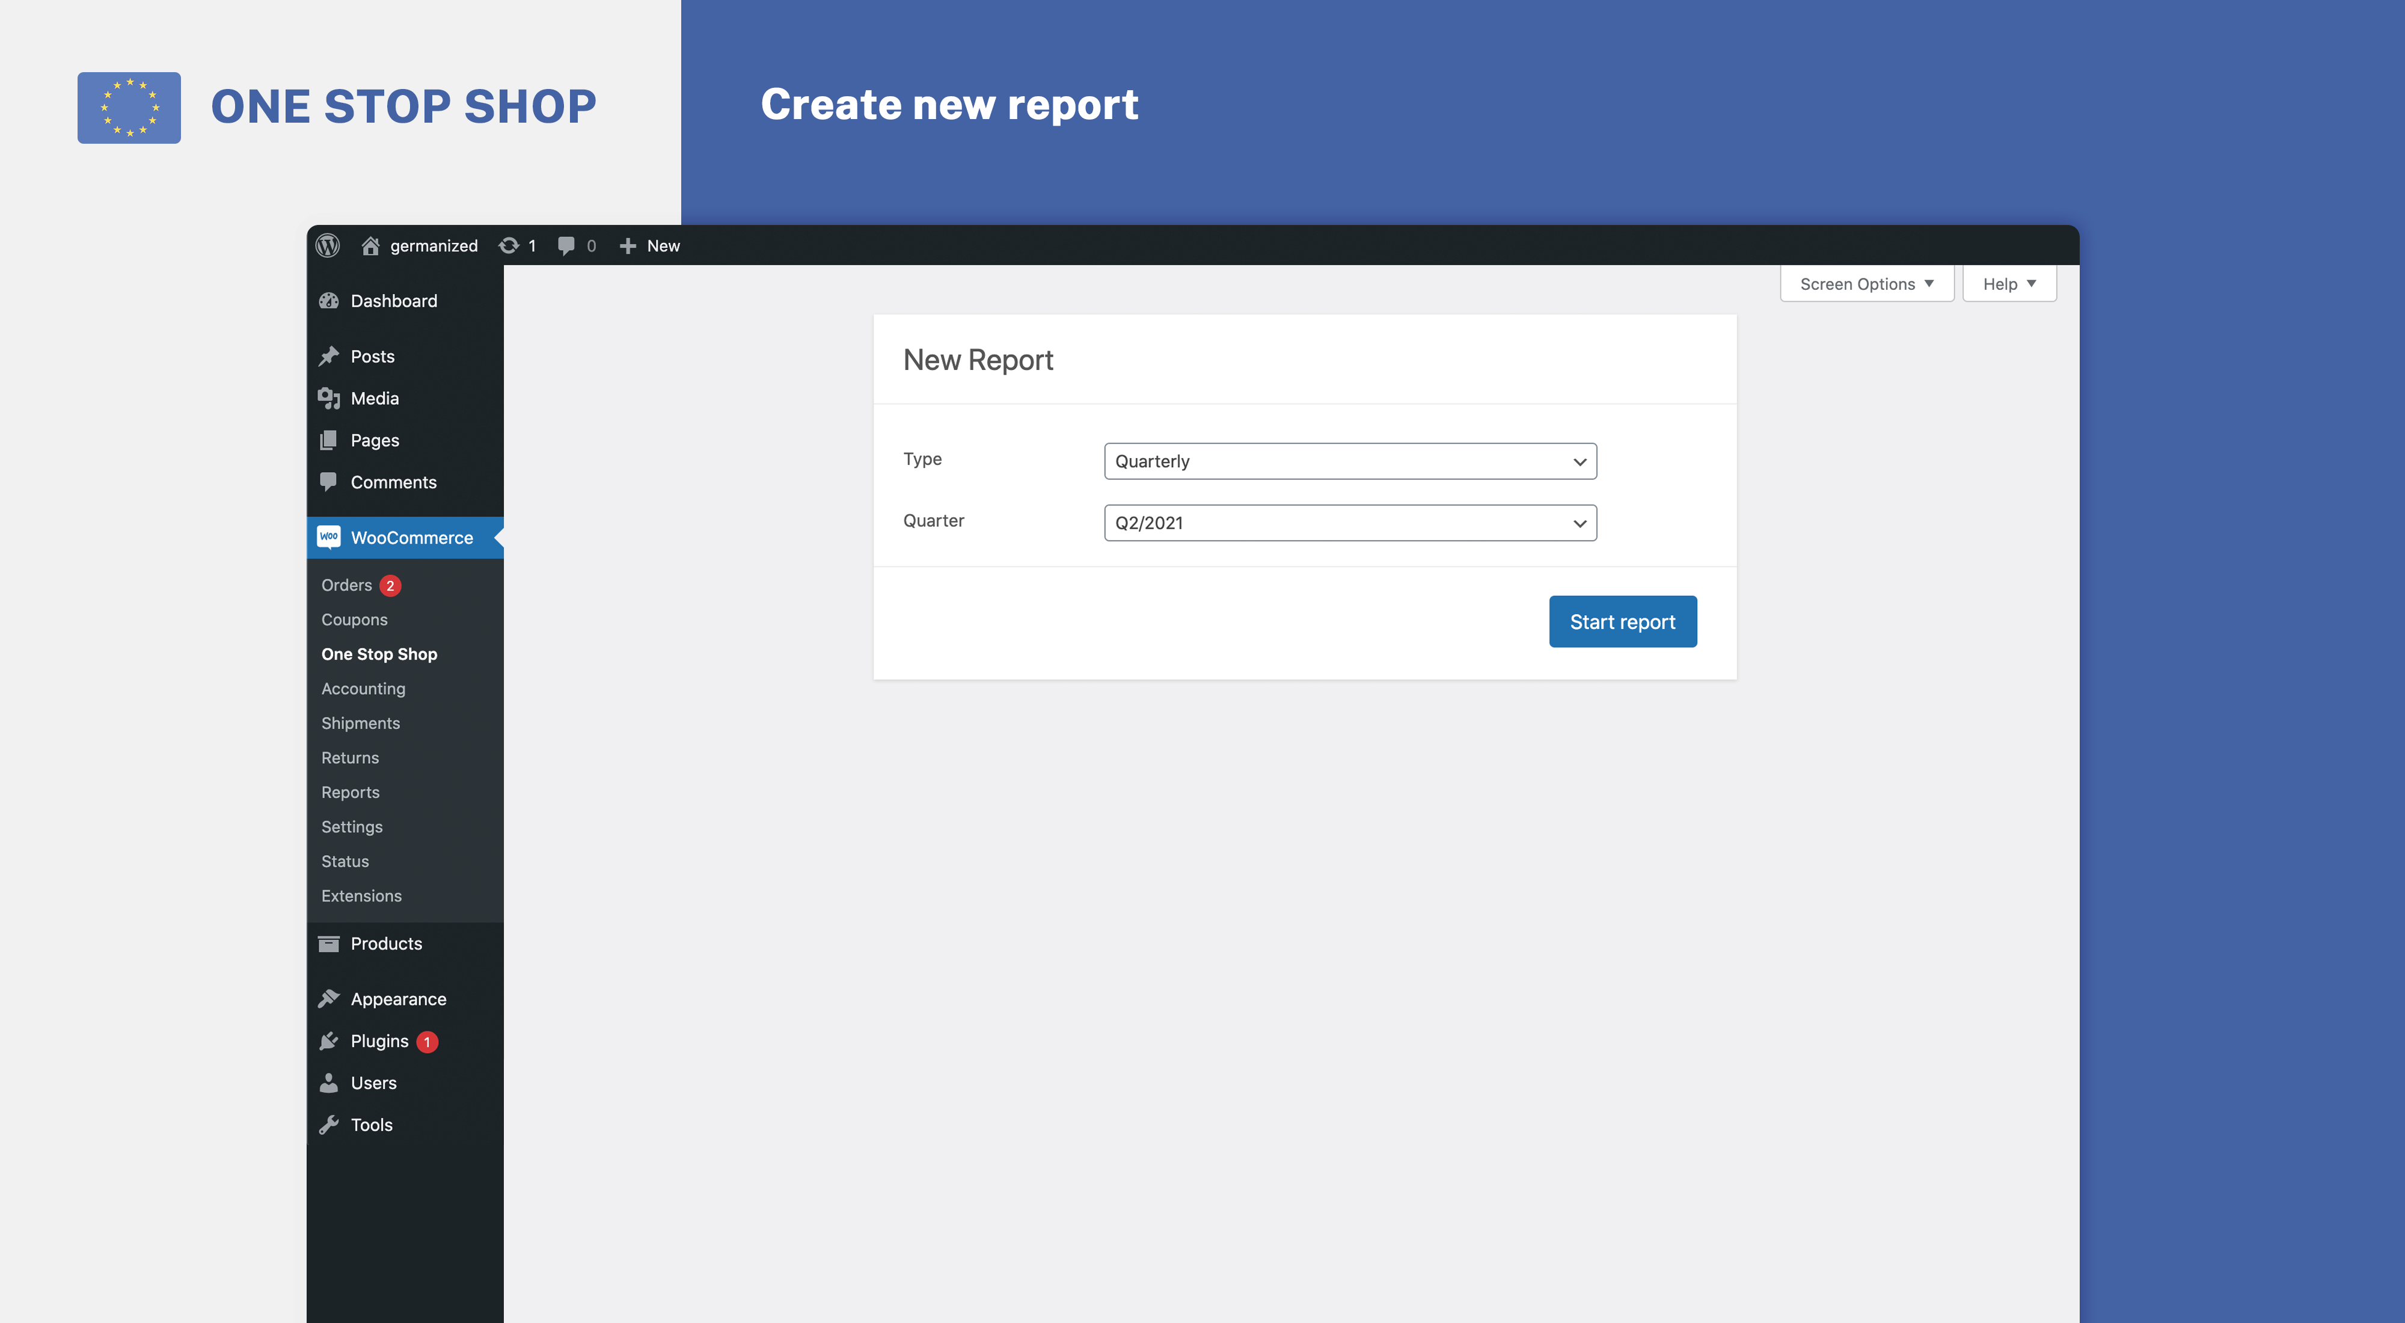Expand the Screen Options panel

pyautogui.click(x=1866, y=284)
